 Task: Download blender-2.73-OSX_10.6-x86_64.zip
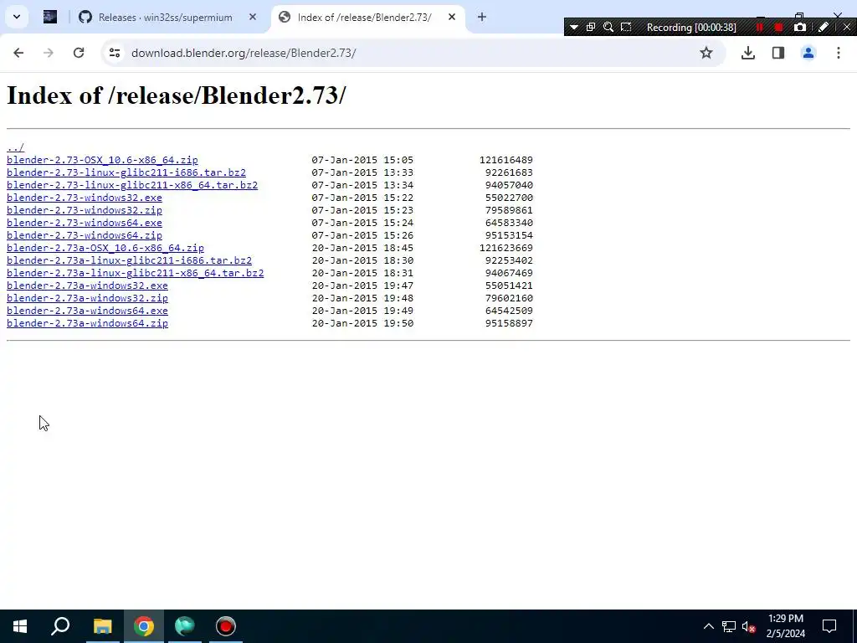(x=102, y=160)
